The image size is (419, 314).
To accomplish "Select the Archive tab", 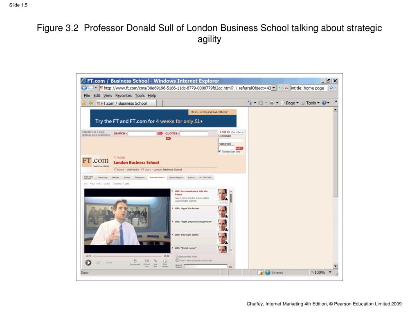I will 191,177.
